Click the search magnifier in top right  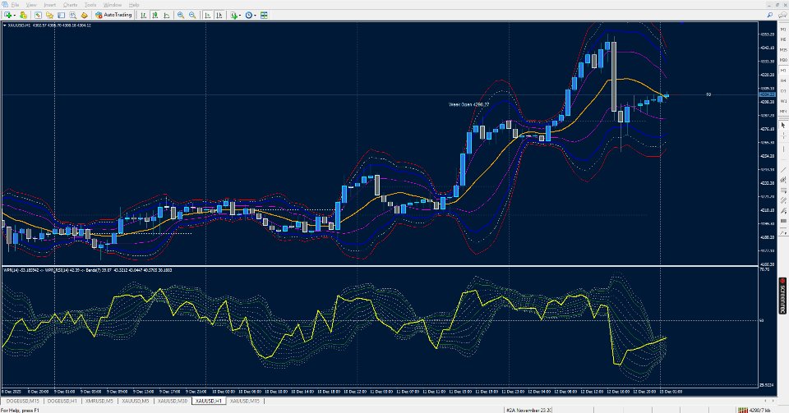pyautogui.click(x=769, y=15)
